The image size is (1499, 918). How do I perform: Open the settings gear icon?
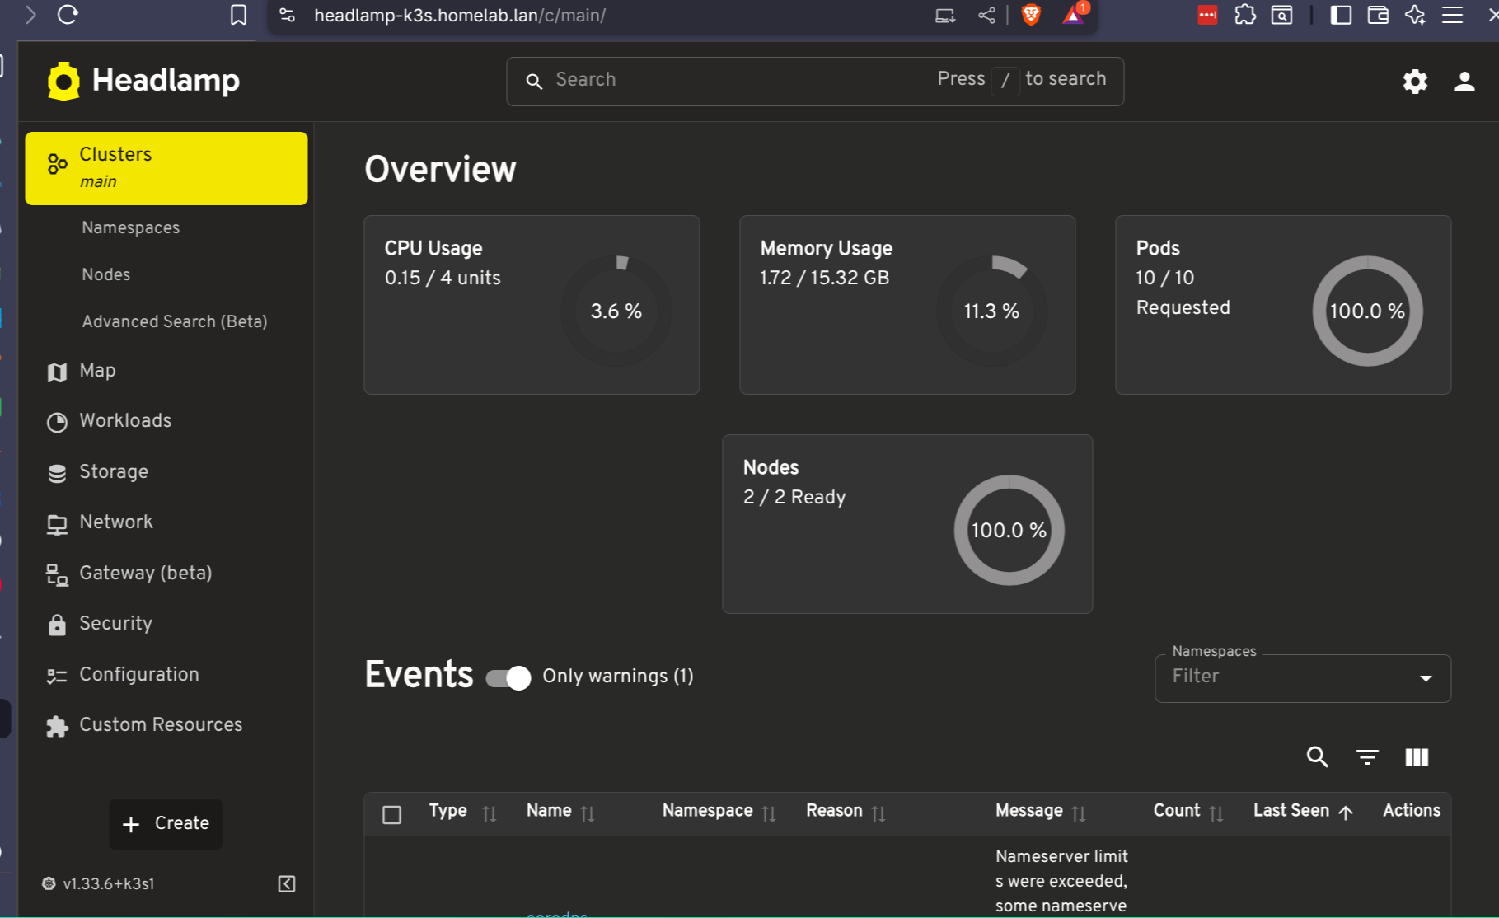pyautogui.click(x=1415, y=82)
